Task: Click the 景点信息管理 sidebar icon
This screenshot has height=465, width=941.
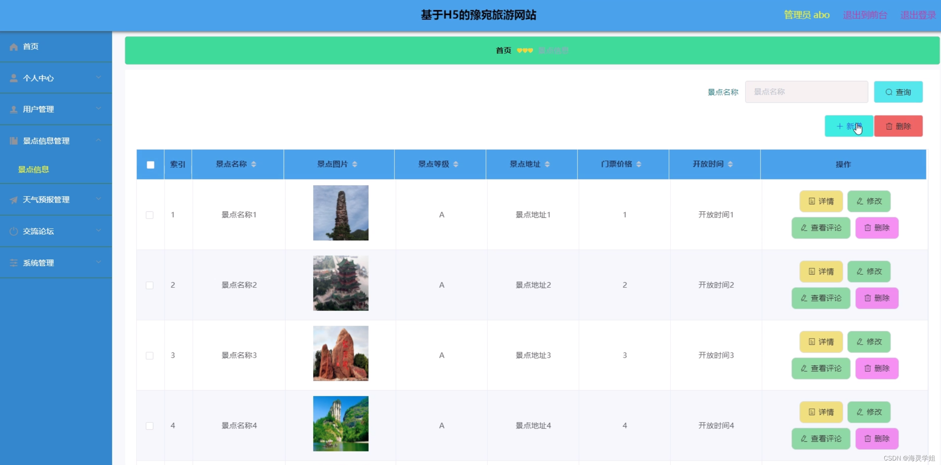Action: [14, 141]
